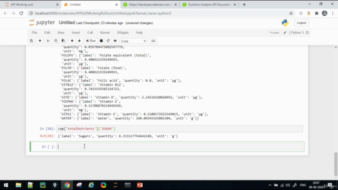338x190 pixels.
Task: Open the Widgets menu
Action: coord(123,33)
